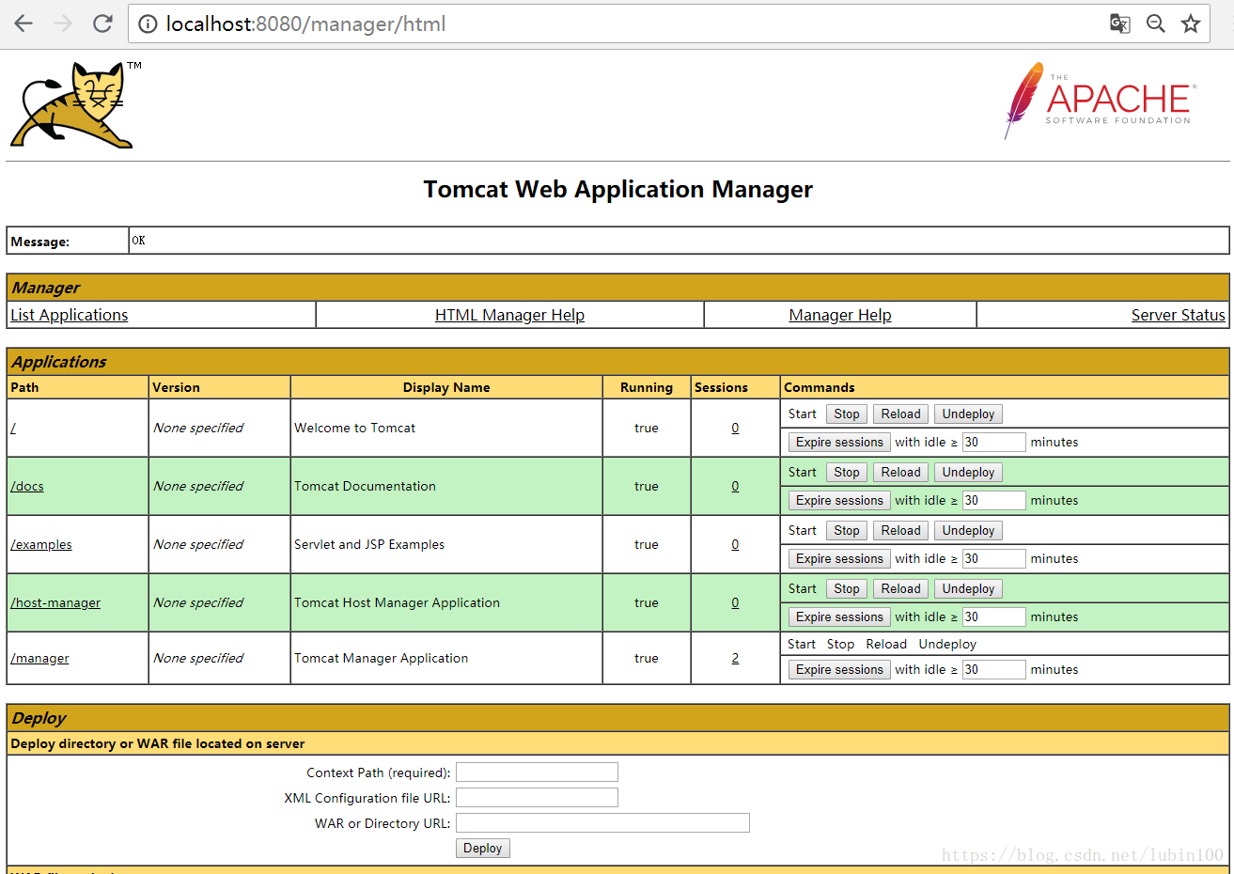Image resolution: width=1234 pixels, height=874 pixels.
Task: Stop the Welcome to Tomcat application
Action: (x=847, y=414)
